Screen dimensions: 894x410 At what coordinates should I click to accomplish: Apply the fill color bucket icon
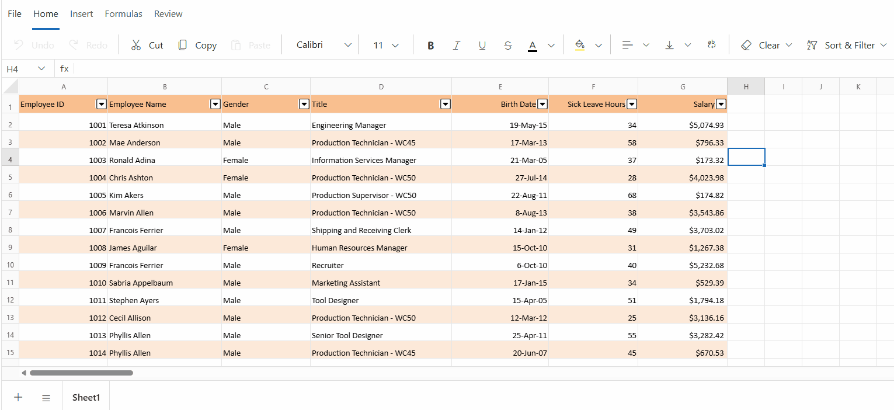pyautogui.click(x=579, y=45)
